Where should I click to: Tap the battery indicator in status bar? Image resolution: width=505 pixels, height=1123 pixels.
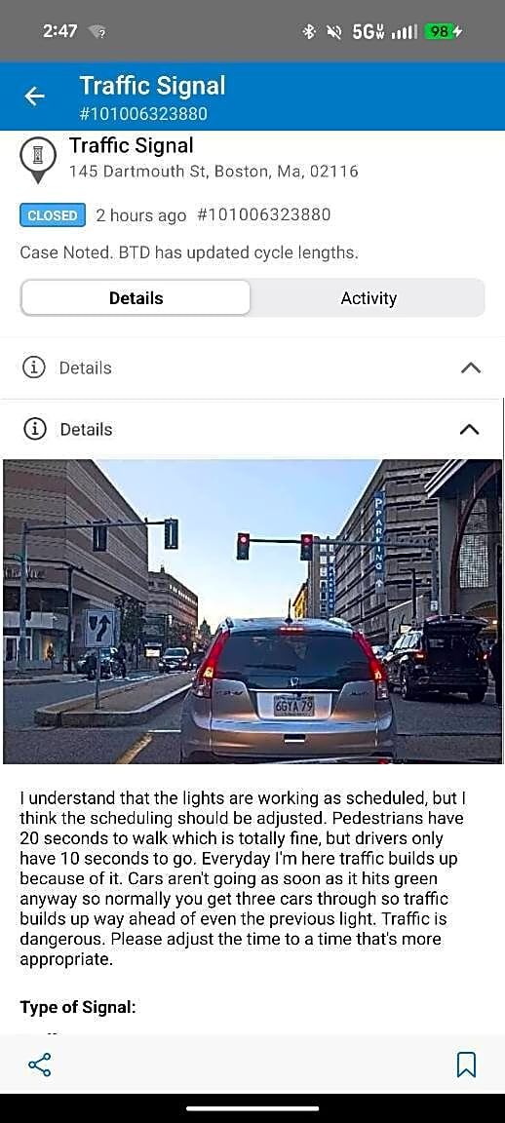pyautogui.click(x=445, y=31)
